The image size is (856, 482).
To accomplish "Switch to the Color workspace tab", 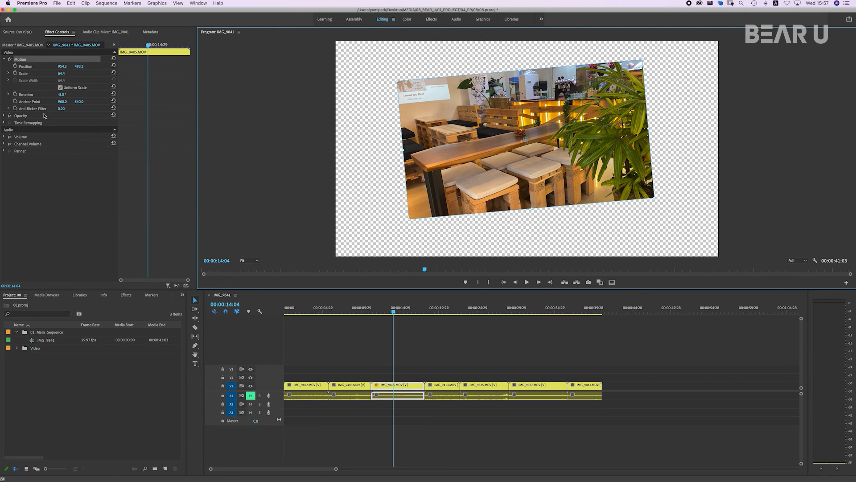I will (x=407, y=19).
